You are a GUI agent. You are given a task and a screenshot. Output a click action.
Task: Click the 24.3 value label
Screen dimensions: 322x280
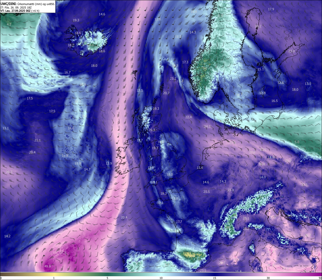coord(207,126)
